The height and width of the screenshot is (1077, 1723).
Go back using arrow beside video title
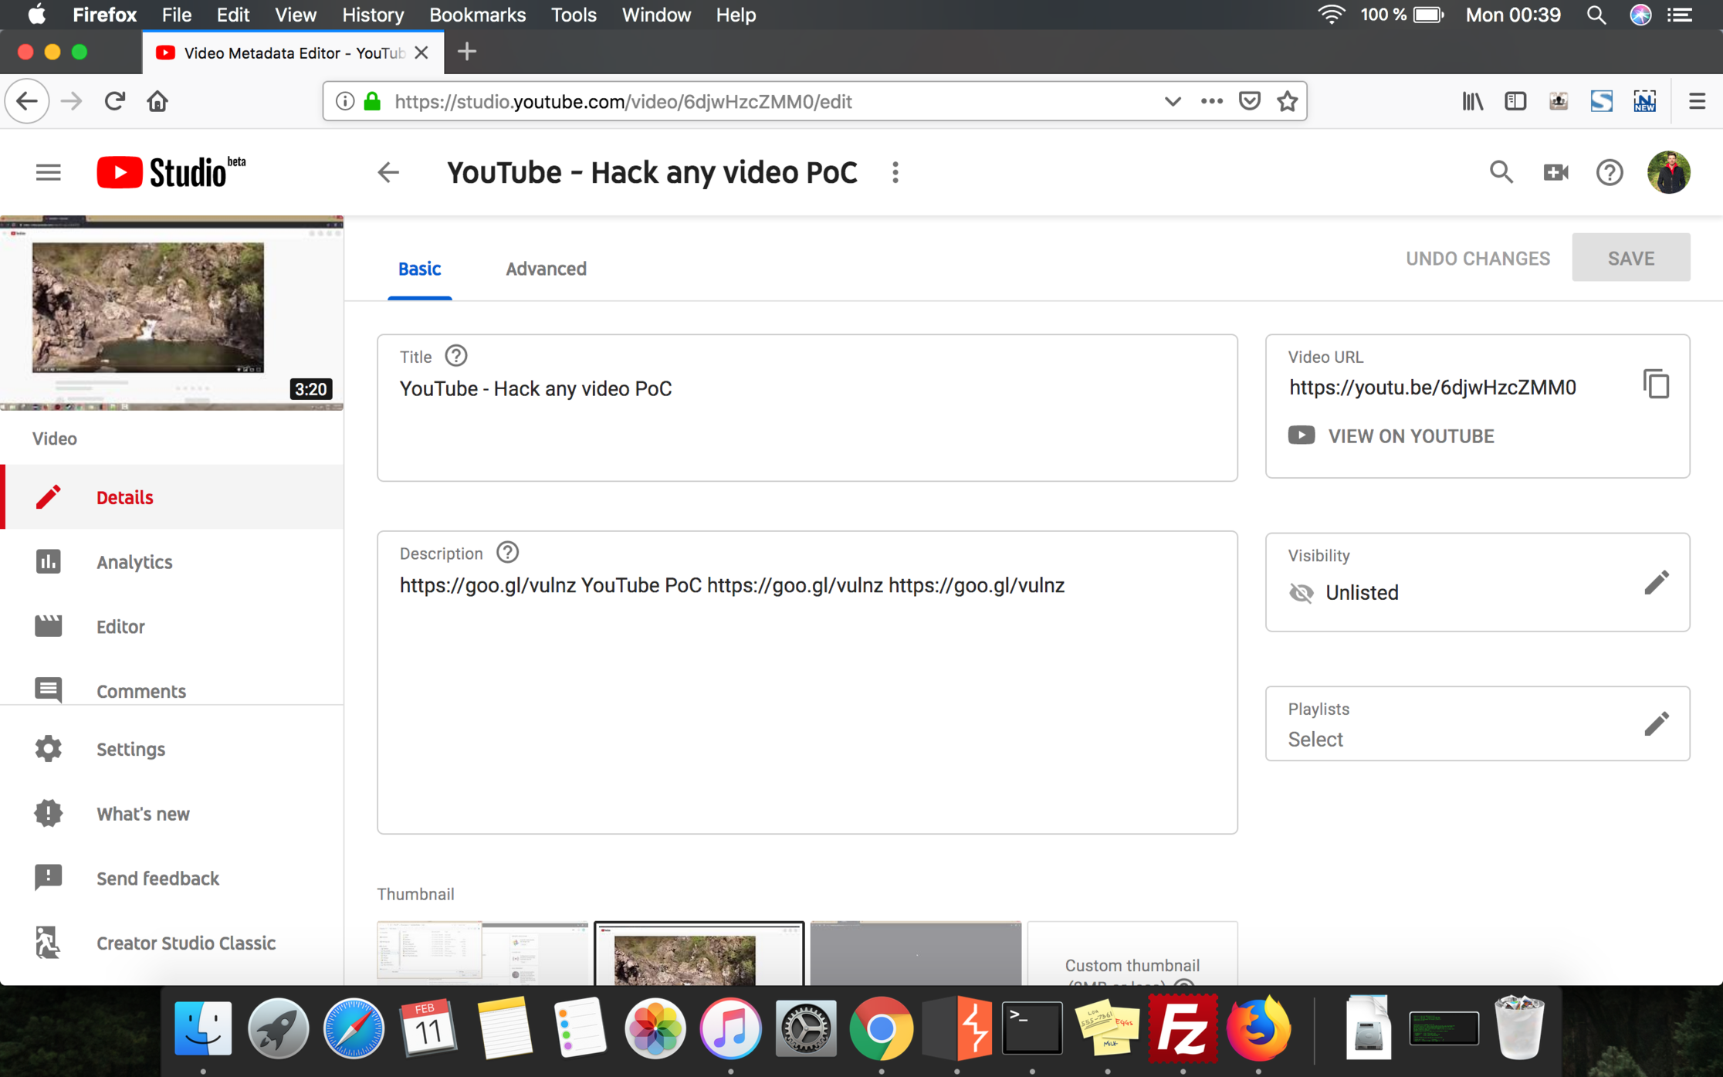(x=388, y=172)
